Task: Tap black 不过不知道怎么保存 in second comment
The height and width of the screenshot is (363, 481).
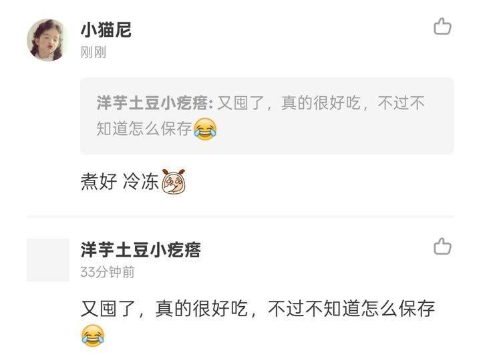Action: point(351,309)
